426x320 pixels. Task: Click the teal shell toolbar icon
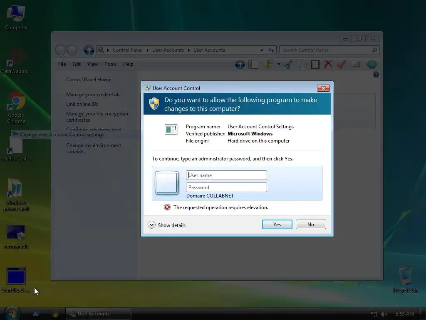372,65
